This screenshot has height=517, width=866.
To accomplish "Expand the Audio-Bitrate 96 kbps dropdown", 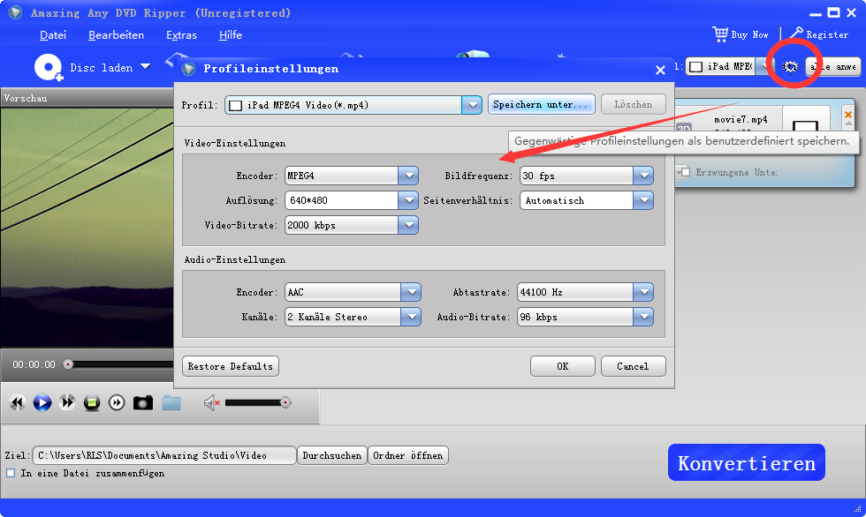I will [x=643, y=317].
